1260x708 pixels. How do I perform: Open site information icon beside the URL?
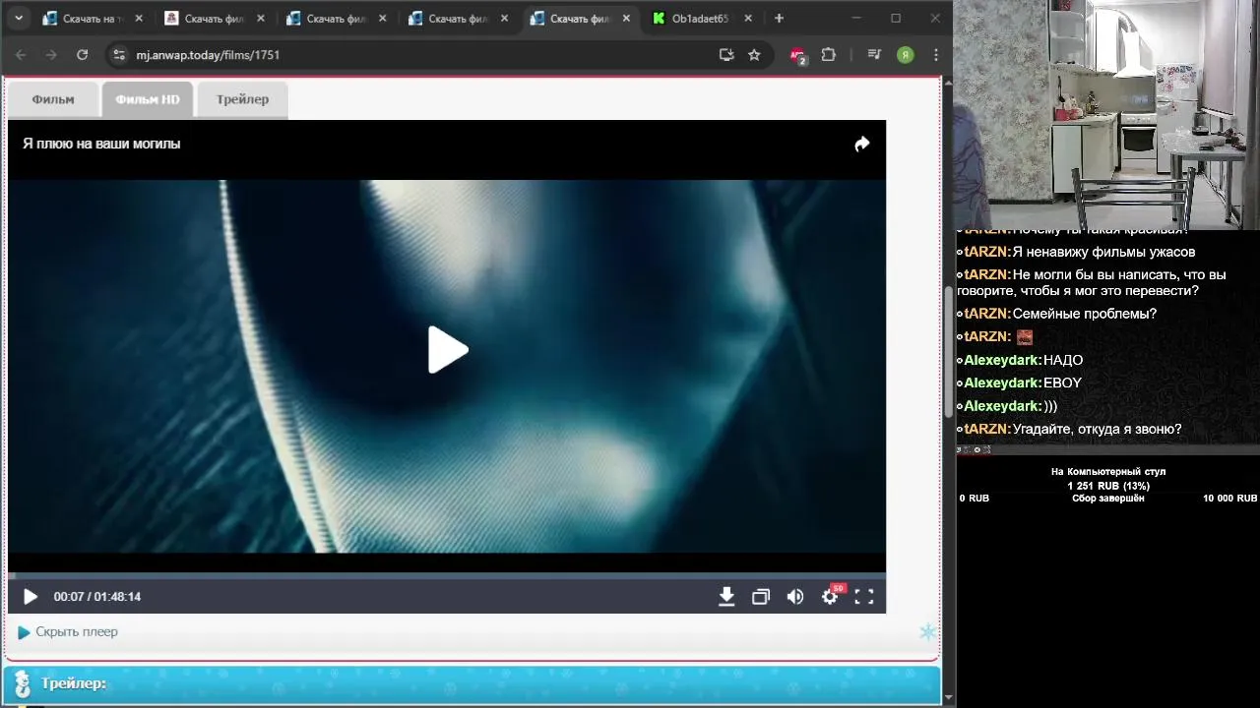click(x=119, y=55)
